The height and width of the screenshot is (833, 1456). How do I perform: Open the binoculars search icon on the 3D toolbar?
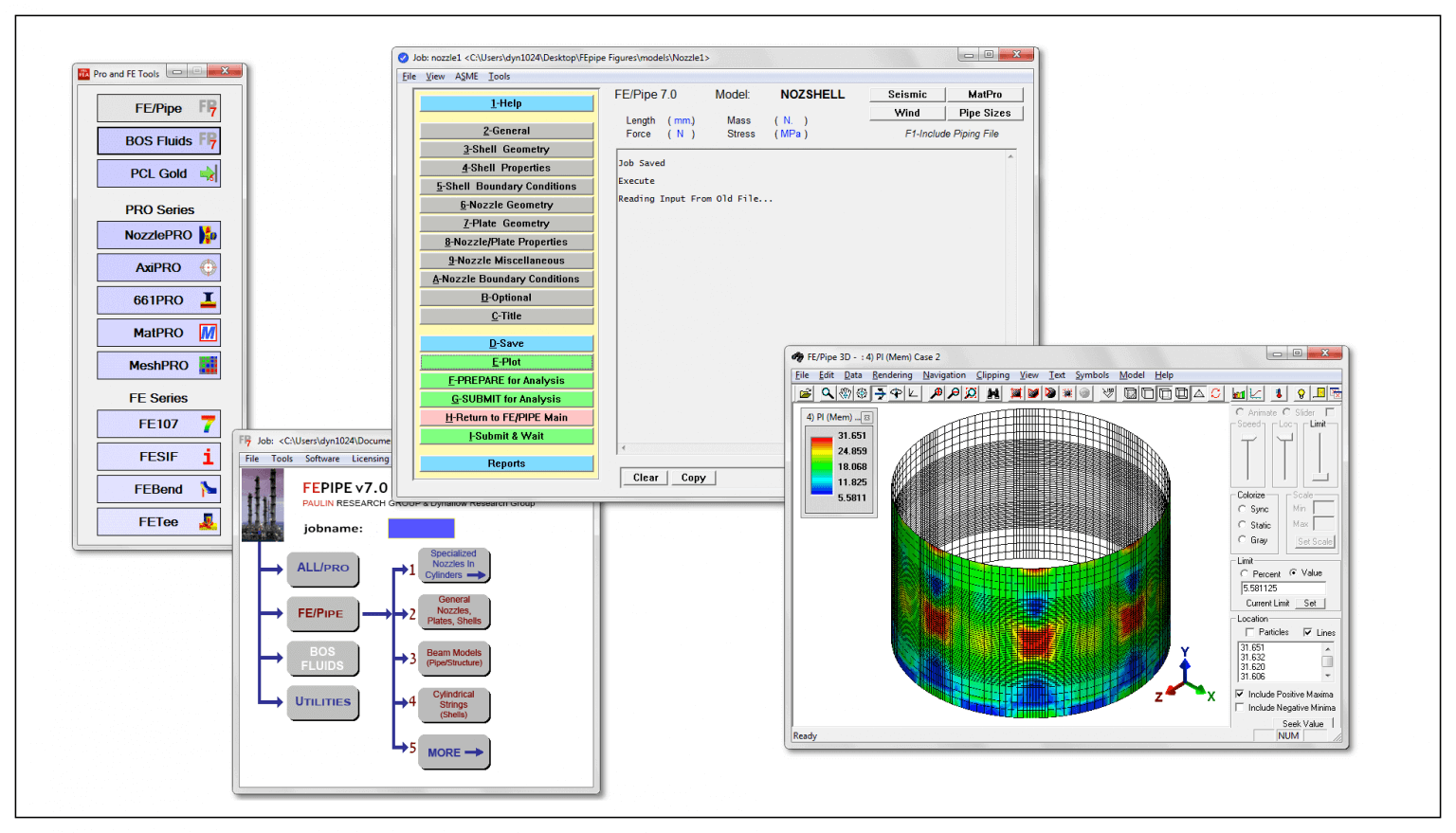click(994, 393)
